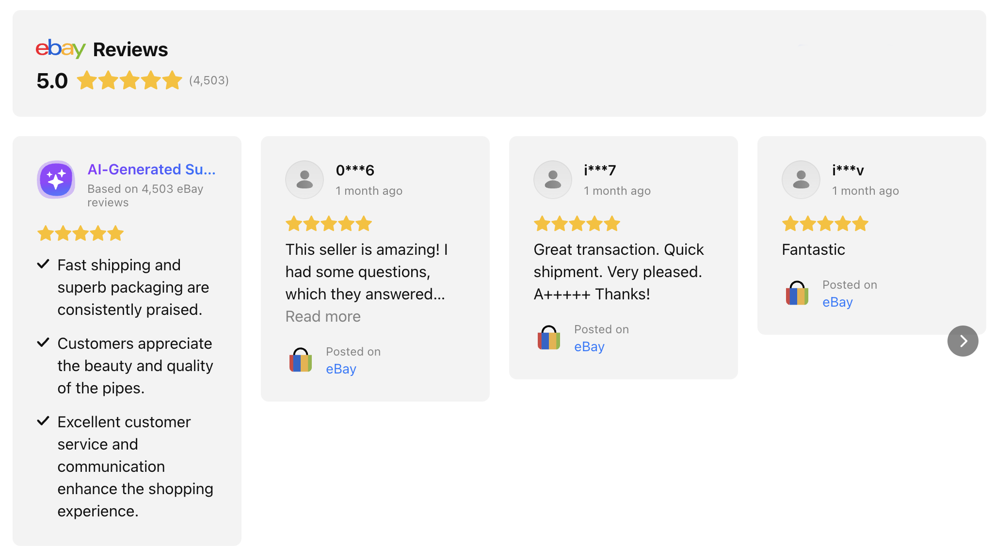
Task: Click the next arrow to show more reviews
Action: [x=963, y=341]
